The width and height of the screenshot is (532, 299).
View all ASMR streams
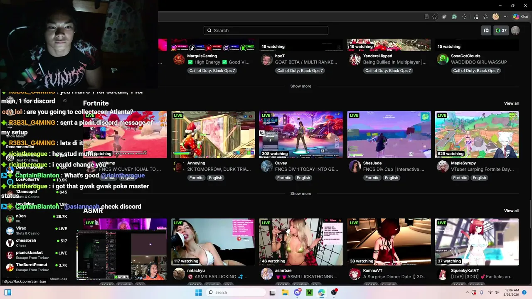pyautogui.click(x=511, y=211)
